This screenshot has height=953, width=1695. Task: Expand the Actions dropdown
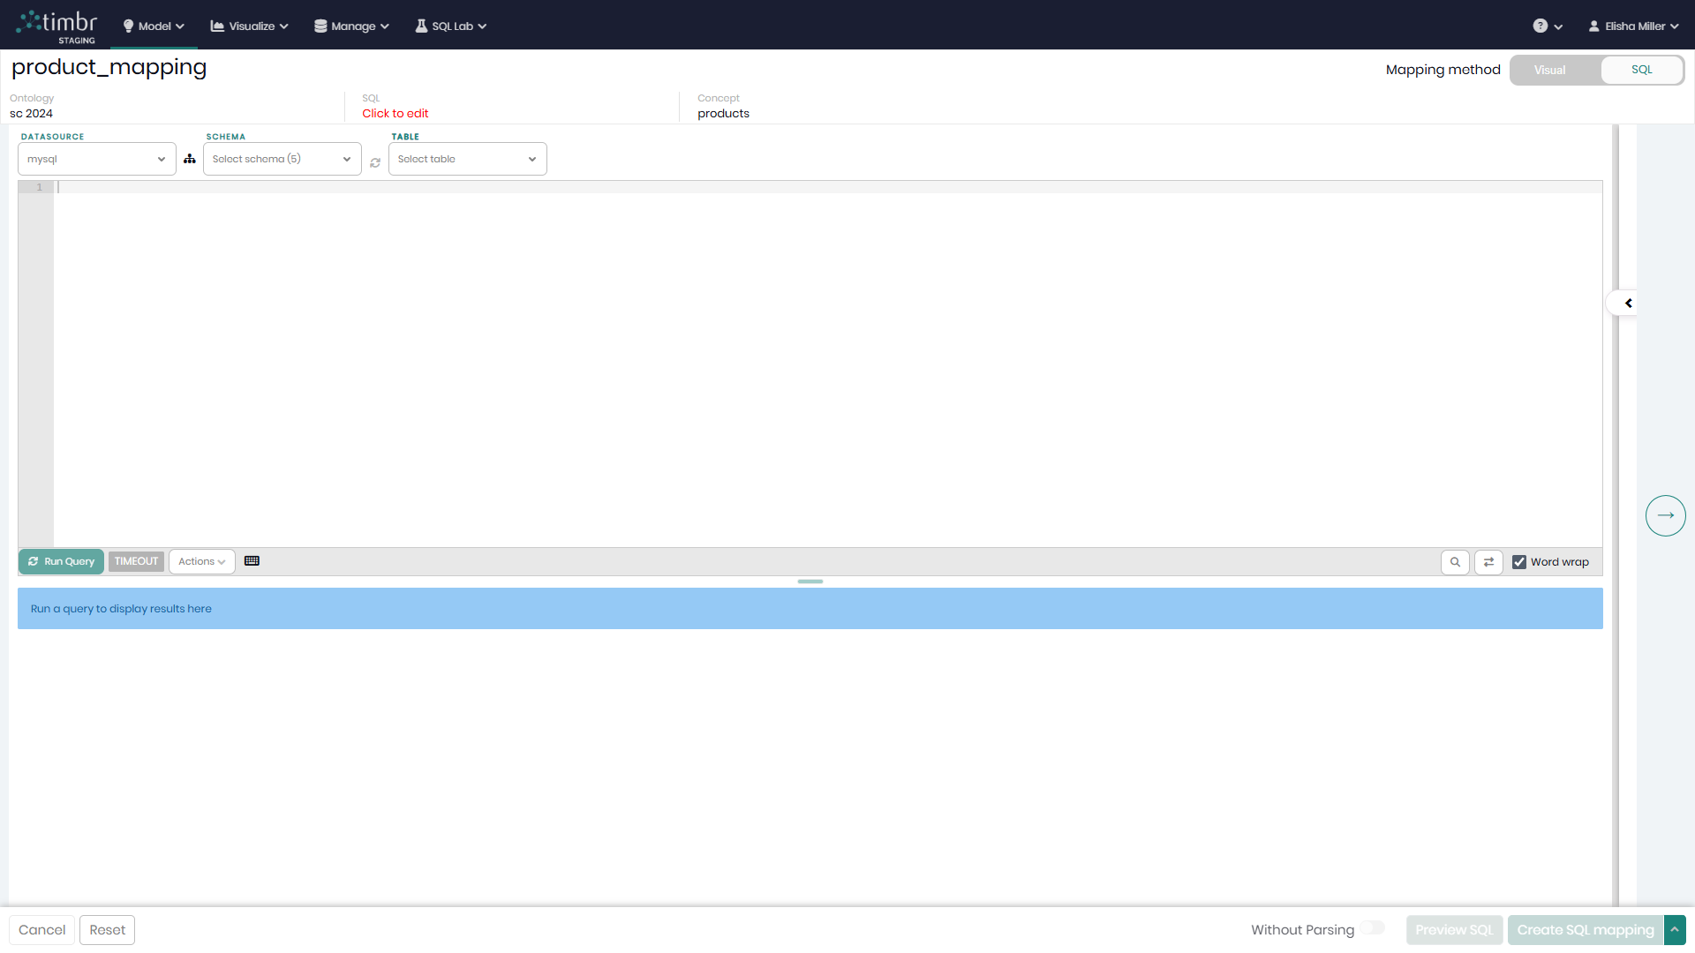pyautogui.click(x=201, y=561)
